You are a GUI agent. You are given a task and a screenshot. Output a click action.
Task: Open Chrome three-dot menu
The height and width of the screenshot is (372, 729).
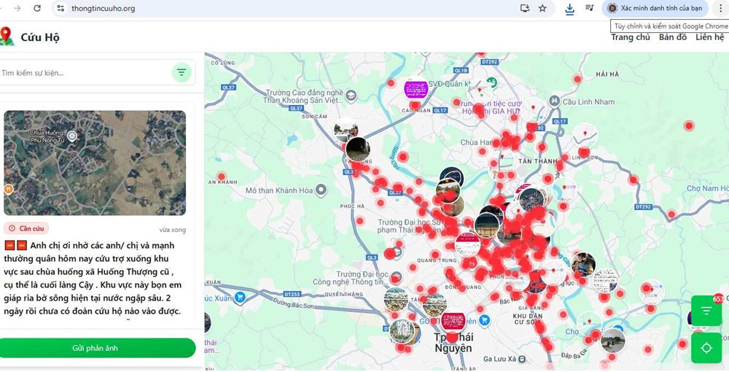tap(721, 9)
